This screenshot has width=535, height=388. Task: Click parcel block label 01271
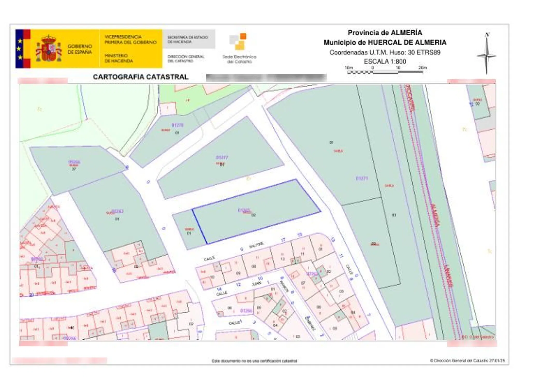tap(362, 178)
